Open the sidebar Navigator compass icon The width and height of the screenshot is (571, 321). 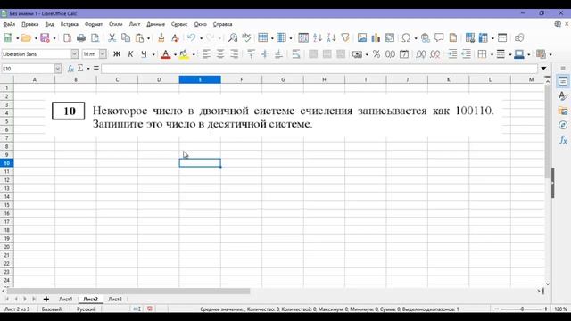[x=563, y=125]
